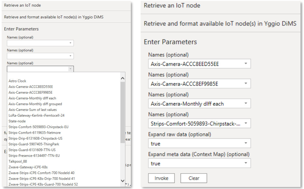The height and width of the screenshot is (189, 304).
Task: Pick Talkpool_88 from the list
Action: coord(18,161)
